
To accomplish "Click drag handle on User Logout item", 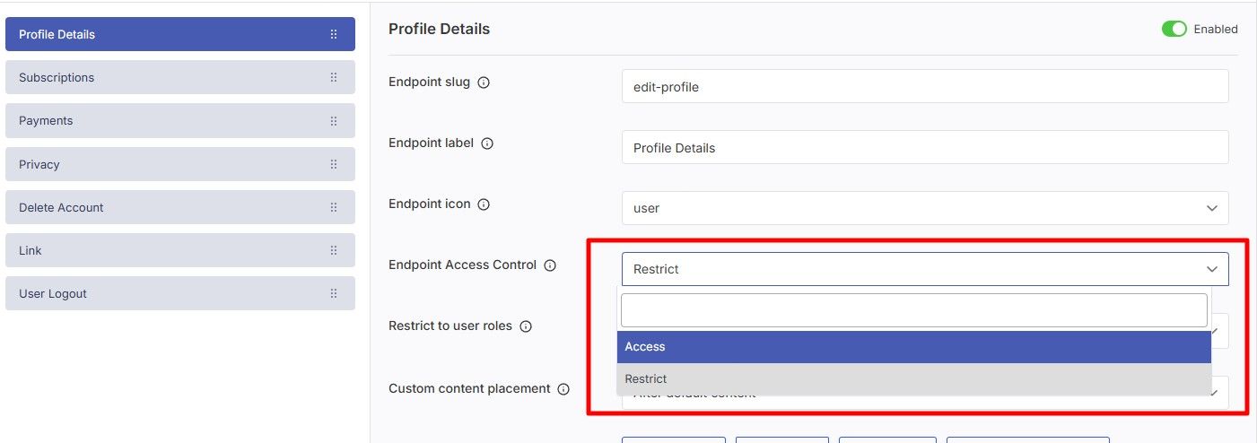I will pyautogui.click(x=334, y=294).
